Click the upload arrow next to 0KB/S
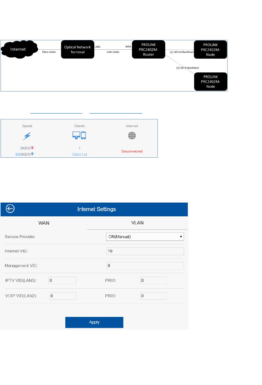This screenshot has width=262, height=385. (x=32, y=148)
